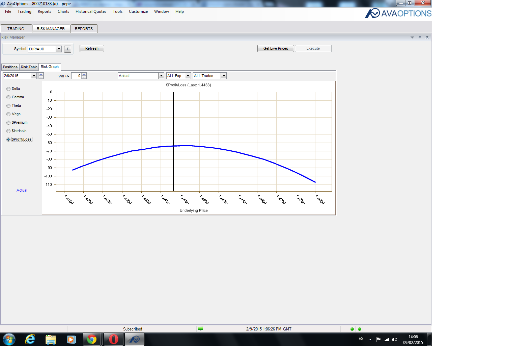Screen dimensions: 506x346
Task: Decrease the date with the down spinner
Action: coord(41,77)
